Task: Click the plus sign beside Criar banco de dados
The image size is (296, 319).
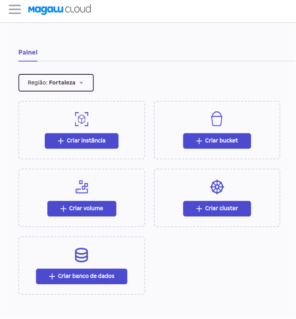Action: [52, 276]
